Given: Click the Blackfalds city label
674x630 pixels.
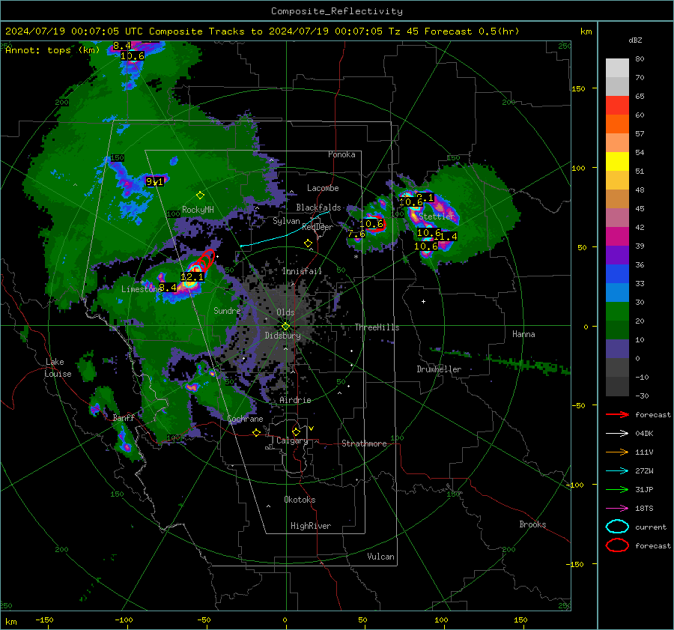Looking at the screenshot, I should [318, 208].
